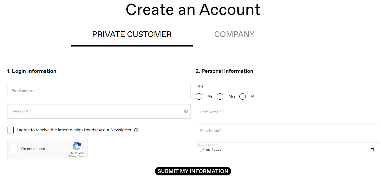Click the reCAPTCHA logo
This screenshot has height=177, width=381.
(x=77, y=146)
